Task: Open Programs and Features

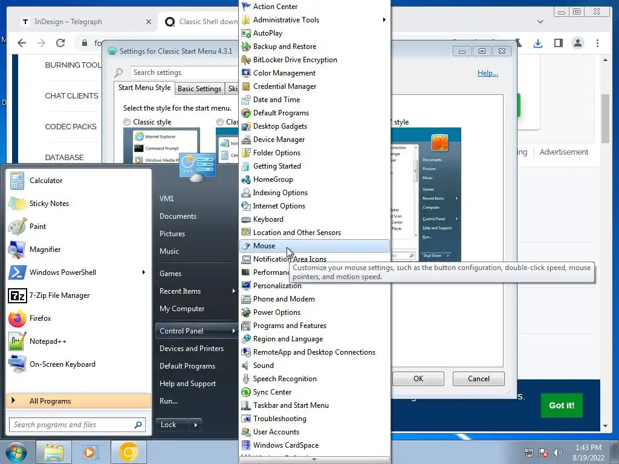Action: 314,326
